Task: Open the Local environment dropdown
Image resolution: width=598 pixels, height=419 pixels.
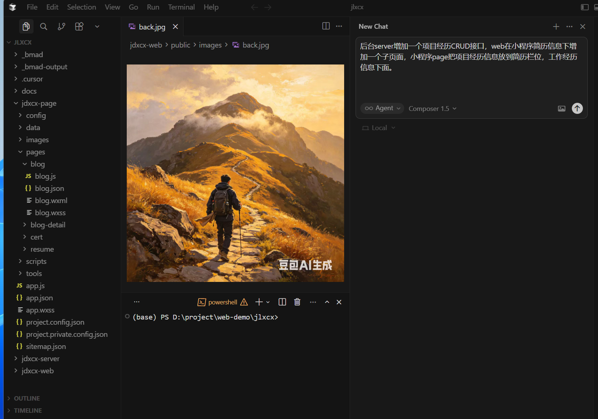Action: click(x=378, y=128)
